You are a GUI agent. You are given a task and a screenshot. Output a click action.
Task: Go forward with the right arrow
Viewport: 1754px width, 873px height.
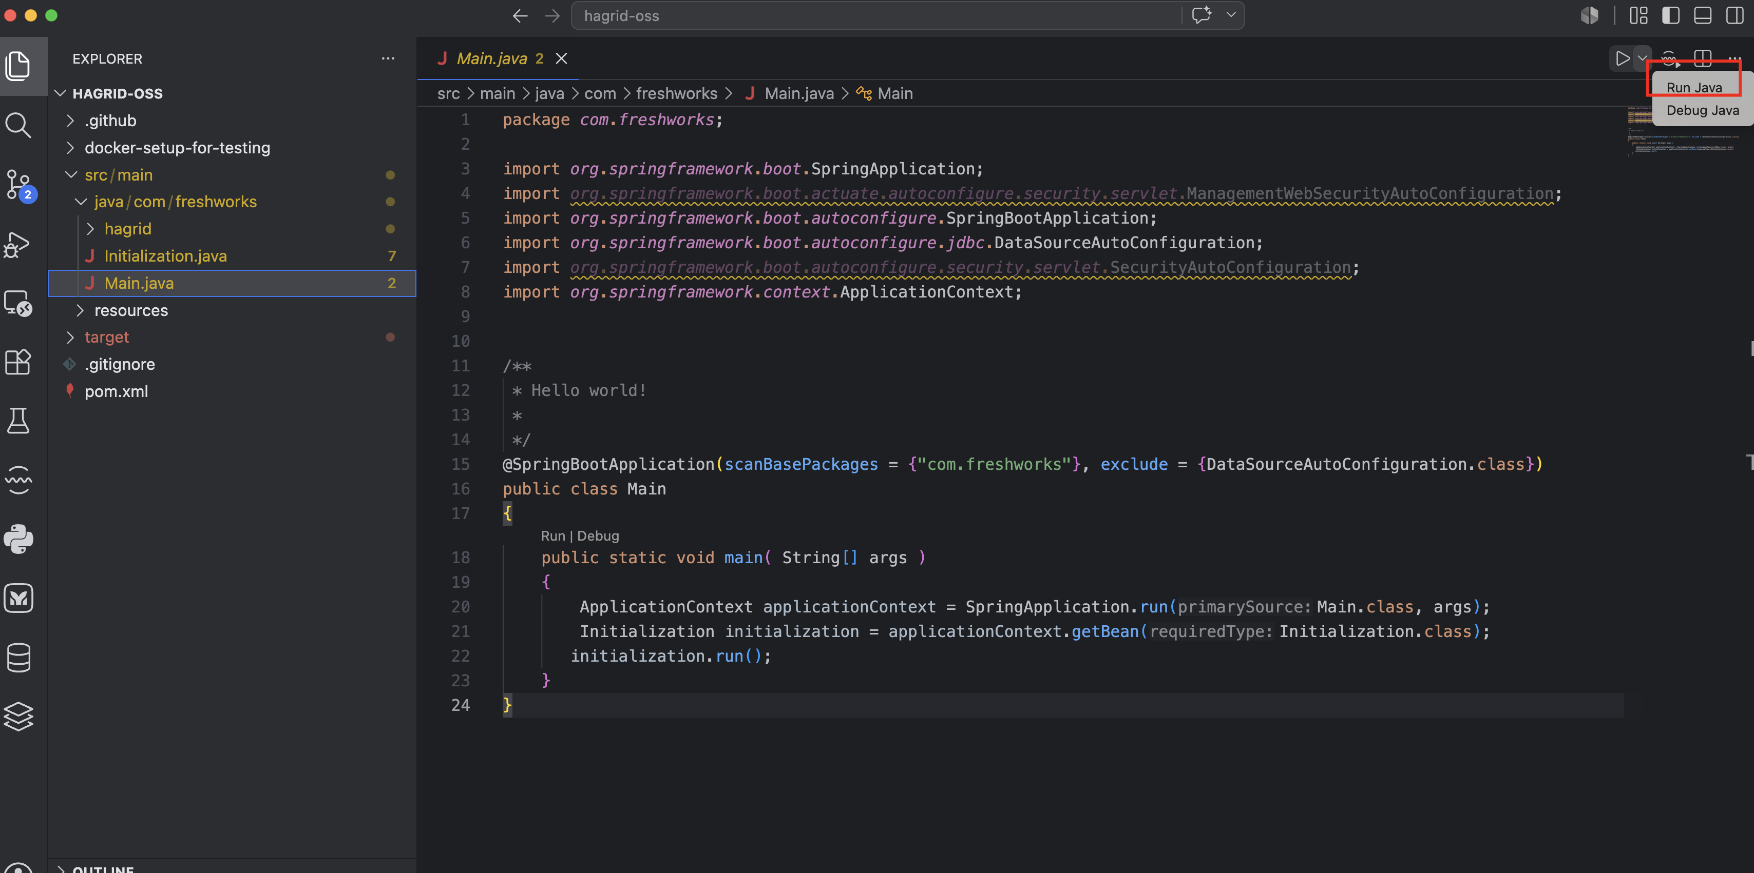[x=552, y=16]
